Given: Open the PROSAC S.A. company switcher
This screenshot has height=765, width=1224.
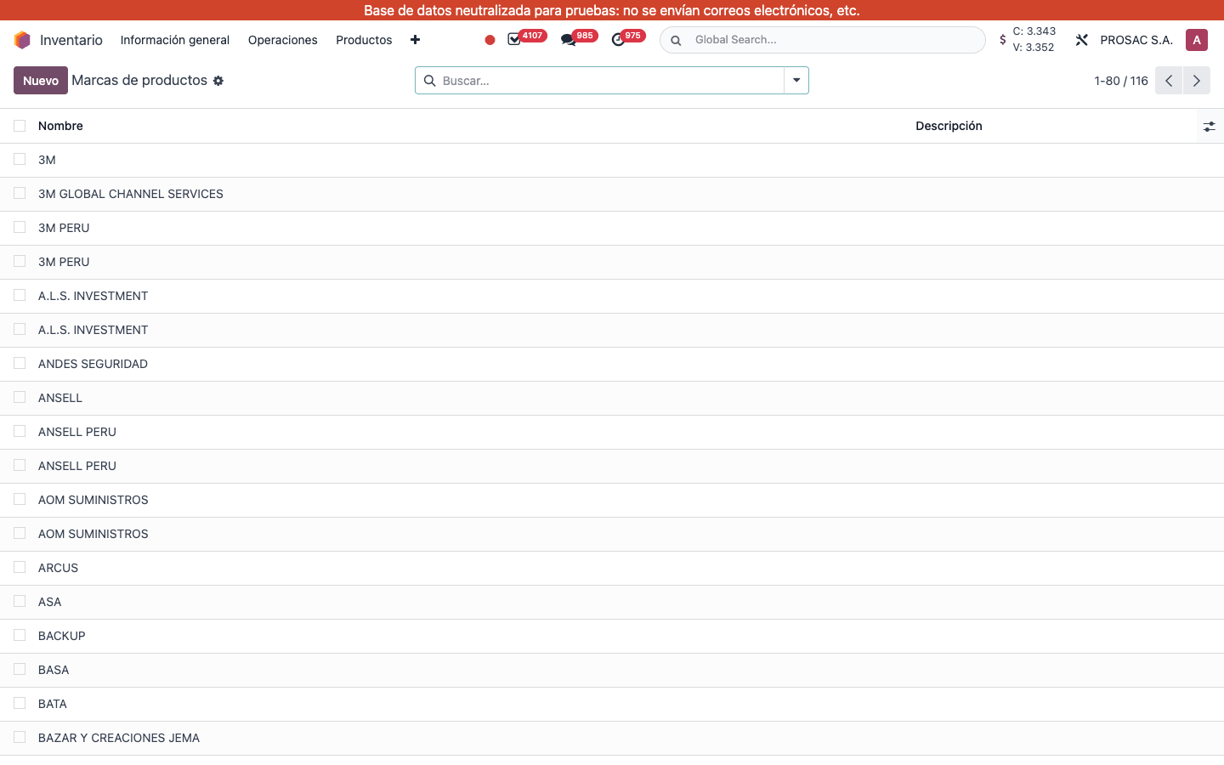Looking at the screenshot, I should (1136, 40).
